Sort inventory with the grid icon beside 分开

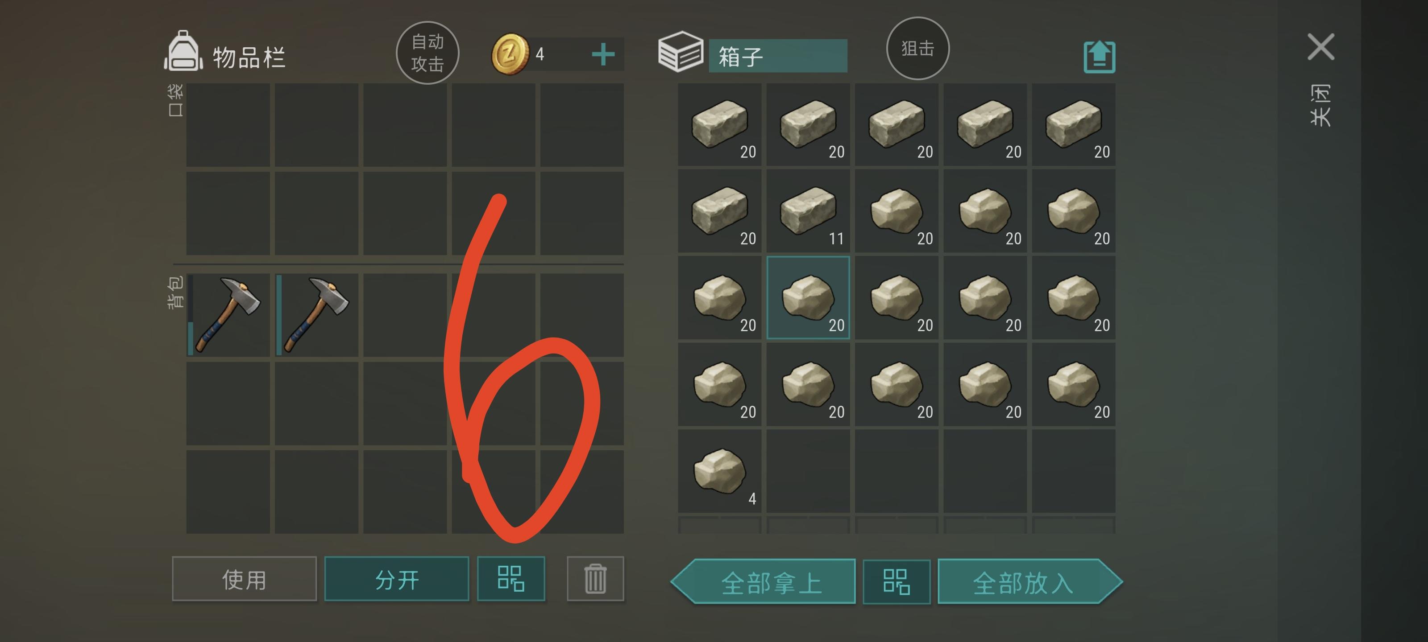[511, 579]
